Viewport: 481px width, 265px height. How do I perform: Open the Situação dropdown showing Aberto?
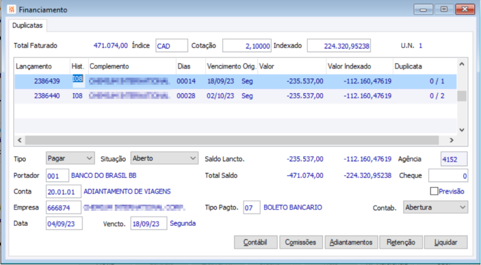point(164,159)
